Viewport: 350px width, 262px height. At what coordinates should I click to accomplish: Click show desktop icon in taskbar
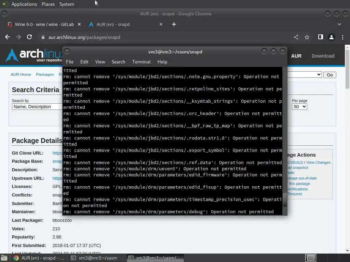(4, 258)
